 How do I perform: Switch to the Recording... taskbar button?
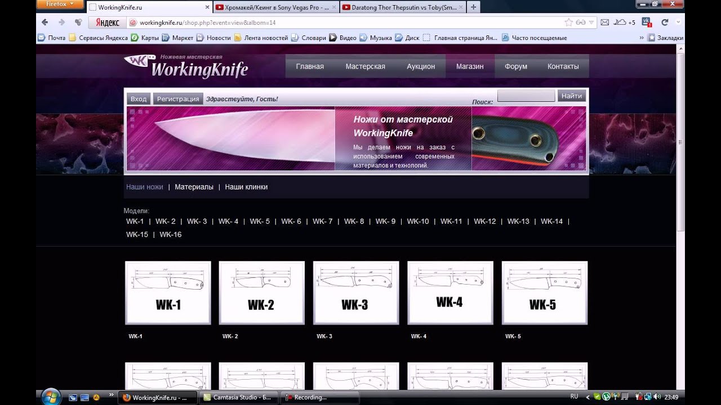click(x=319, y=397)
